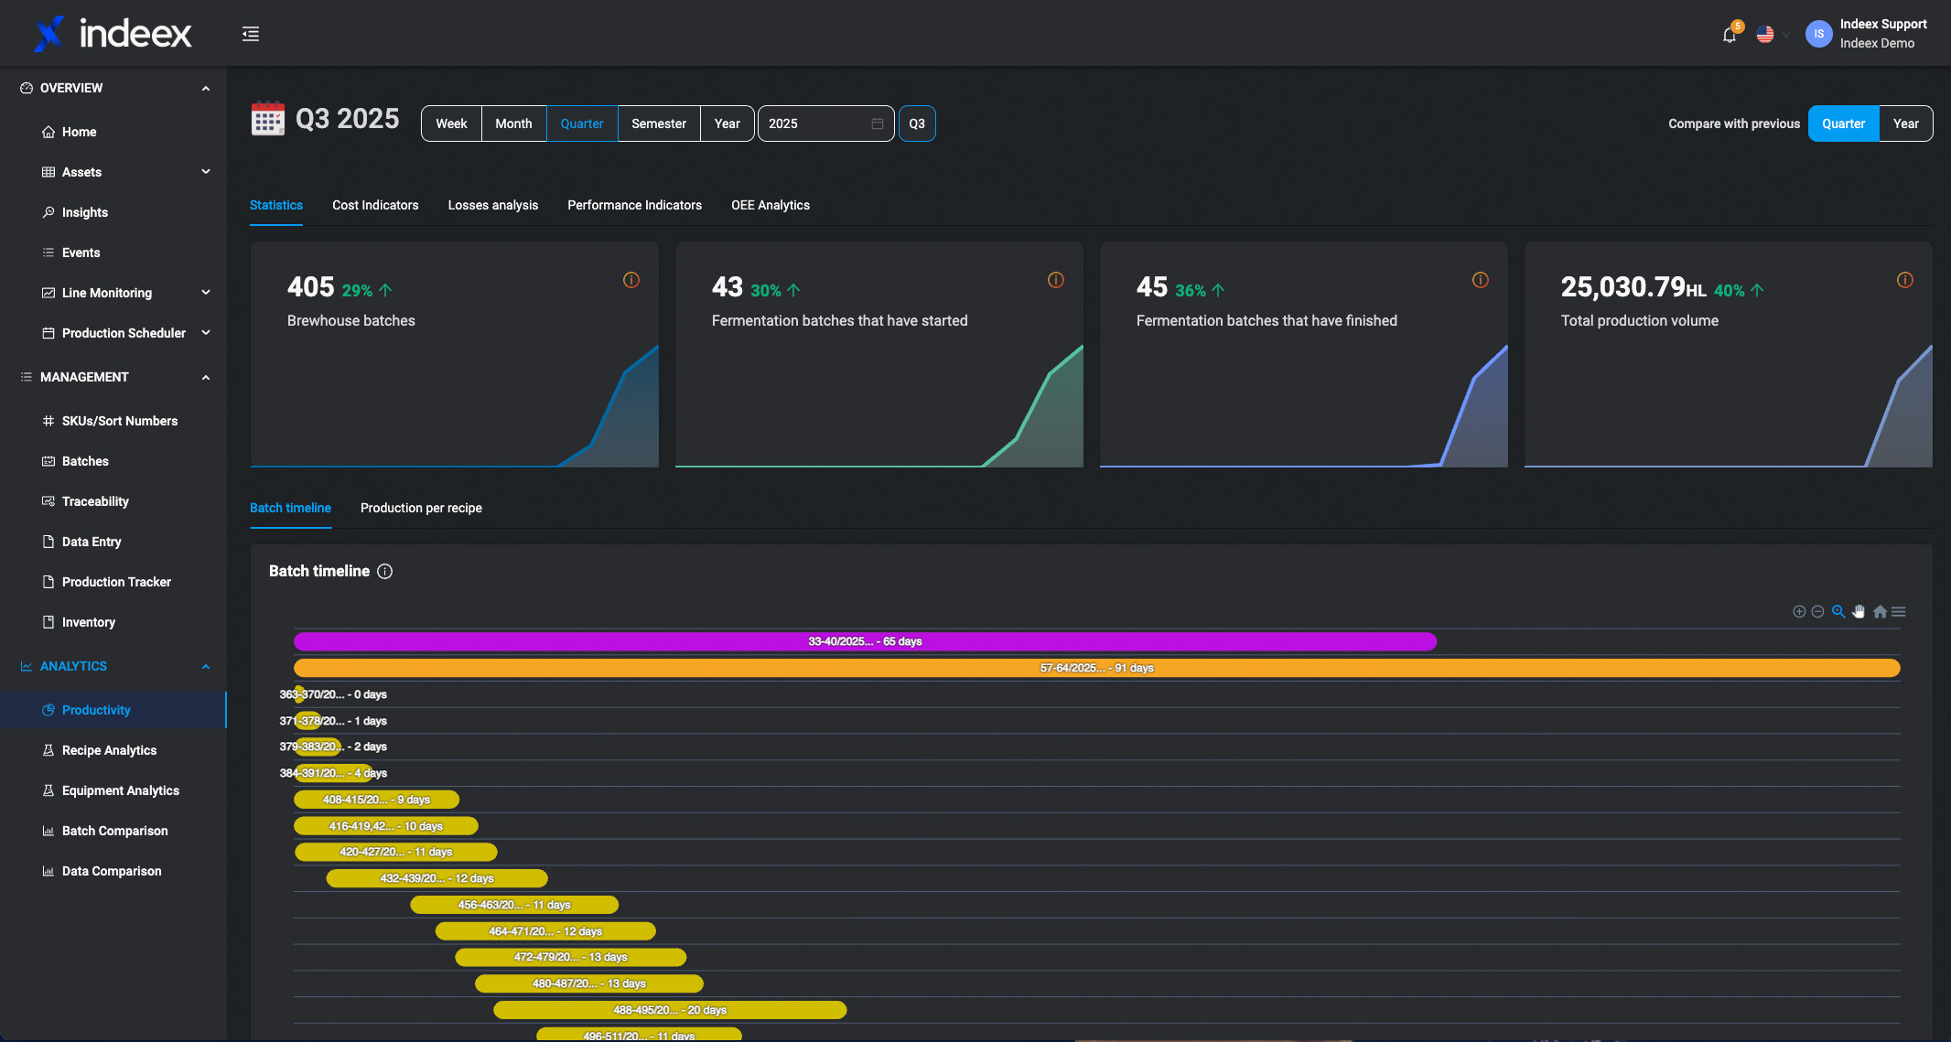Open the Production per recipe tab
This screenshot has width=1951, height=1042.
[421, 508]
